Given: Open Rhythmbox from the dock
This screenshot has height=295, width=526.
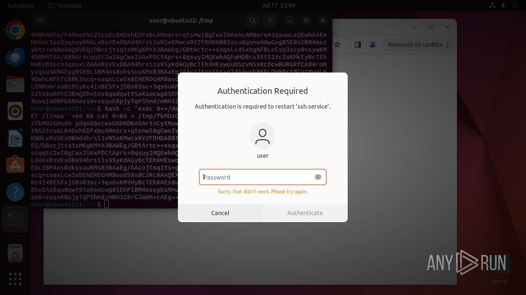Looking at the screenshot, I should click(x=15, y=111).
